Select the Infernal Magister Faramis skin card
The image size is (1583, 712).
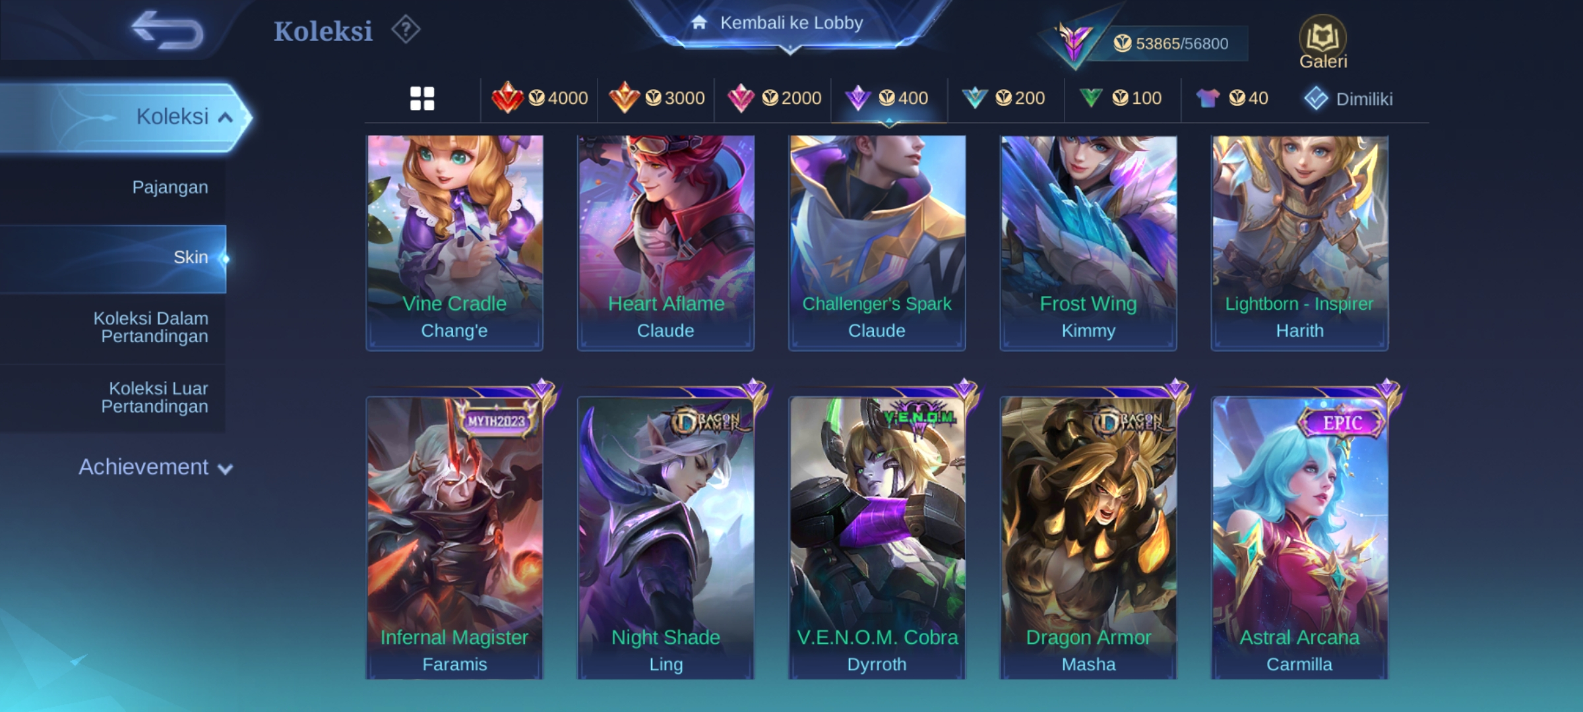click(x=454, y=537)
